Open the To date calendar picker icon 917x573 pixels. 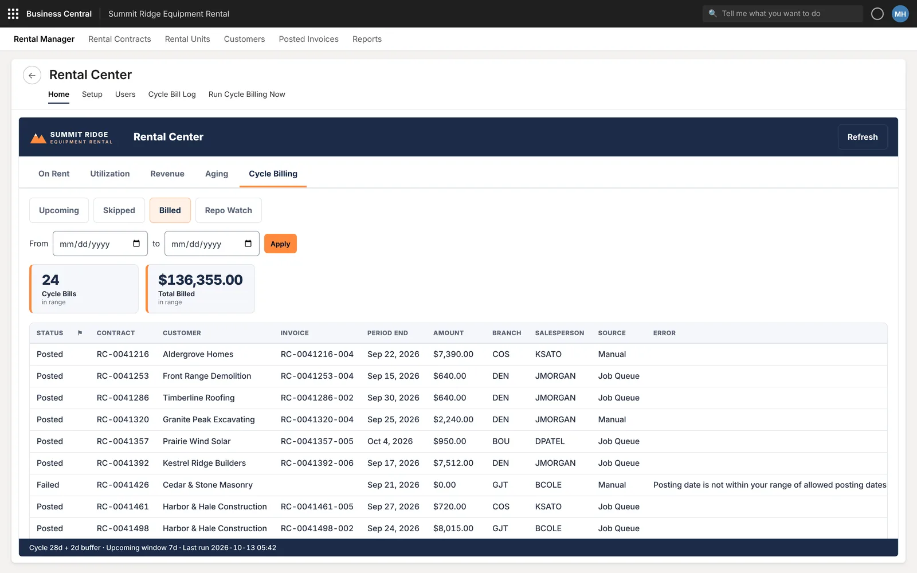tap(248, 244)
